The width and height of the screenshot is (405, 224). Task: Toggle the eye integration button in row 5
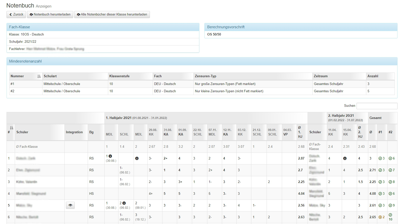pos(70,205)
